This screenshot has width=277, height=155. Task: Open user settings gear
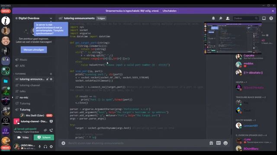pyautogui.click(x=51, y=146)
